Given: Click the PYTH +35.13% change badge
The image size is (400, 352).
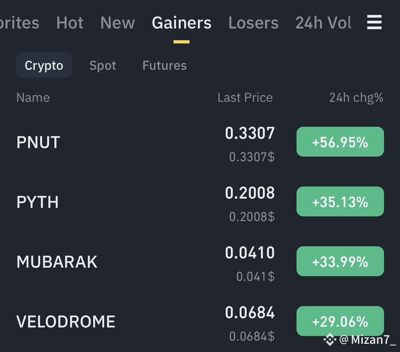Looking at the screenshot, I should point(340,202).
